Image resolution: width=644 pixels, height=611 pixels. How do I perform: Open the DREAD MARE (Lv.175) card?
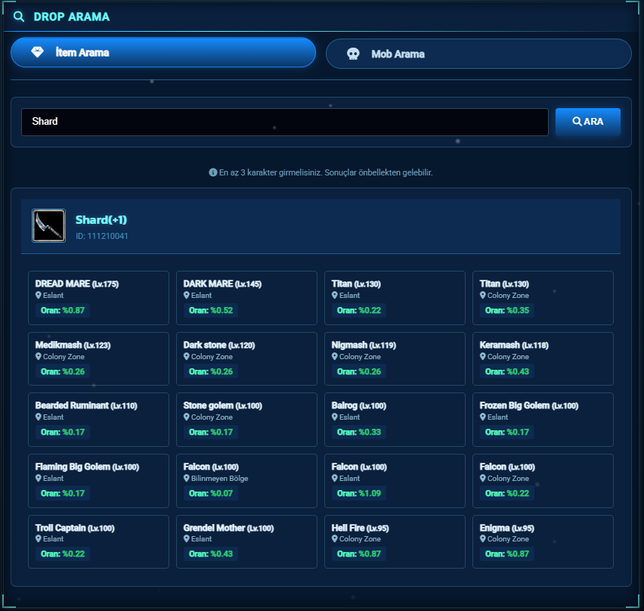click(x=98, y=298)
